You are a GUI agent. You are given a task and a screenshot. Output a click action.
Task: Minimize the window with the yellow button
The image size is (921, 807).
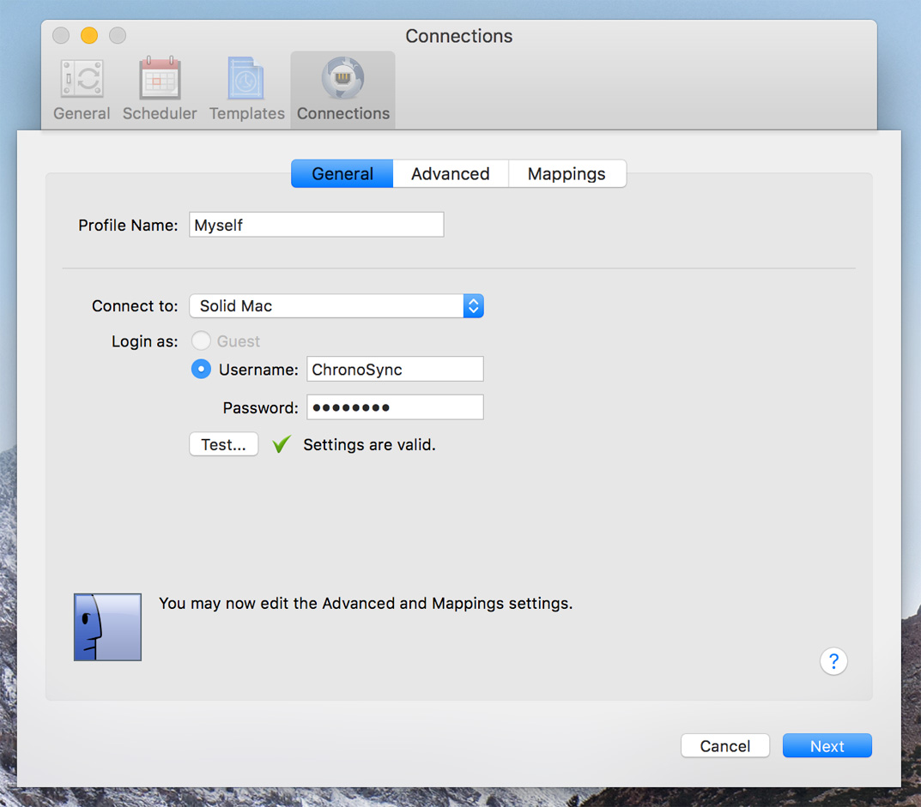click(x=89, y=35)
